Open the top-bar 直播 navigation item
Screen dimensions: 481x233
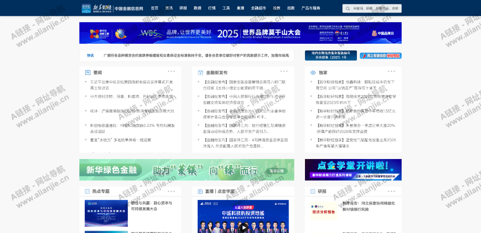tap(240, 8)
